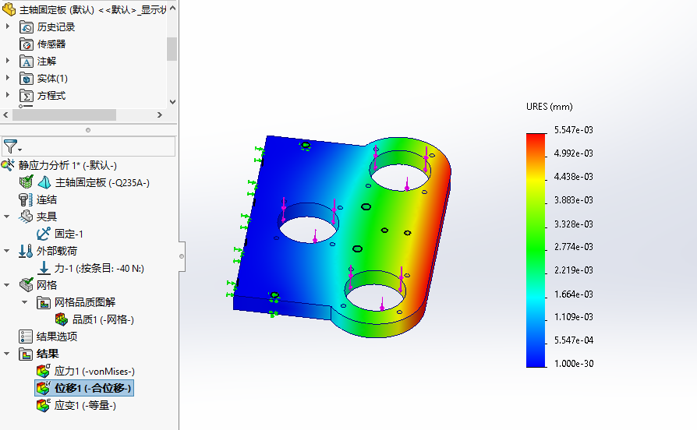This screenshot has height=430, width=697.
Task: Click the URES color legend bar
Action: coord(536,250)
